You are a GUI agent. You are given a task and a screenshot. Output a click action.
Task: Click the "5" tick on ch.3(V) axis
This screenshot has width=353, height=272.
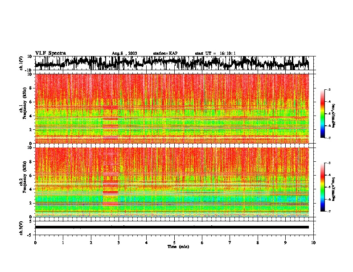tap(31, 221)
